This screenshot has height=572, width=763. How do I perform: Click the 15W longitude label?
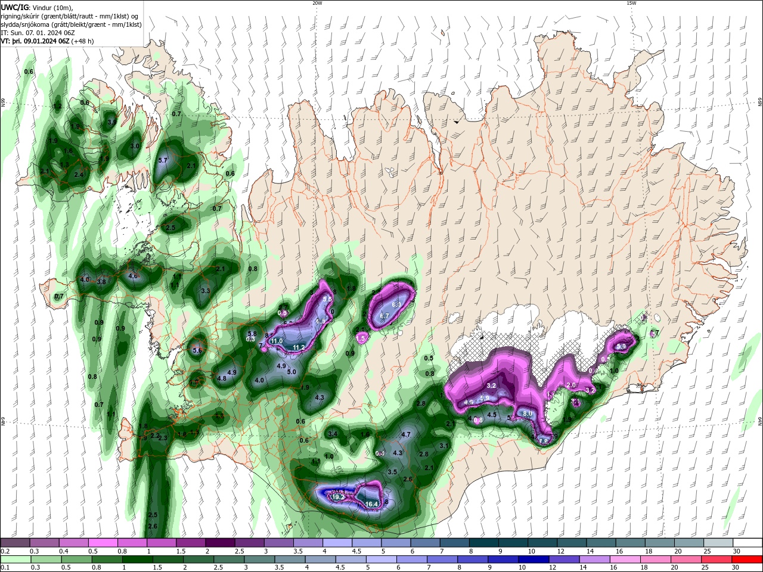tap(631, 3)
